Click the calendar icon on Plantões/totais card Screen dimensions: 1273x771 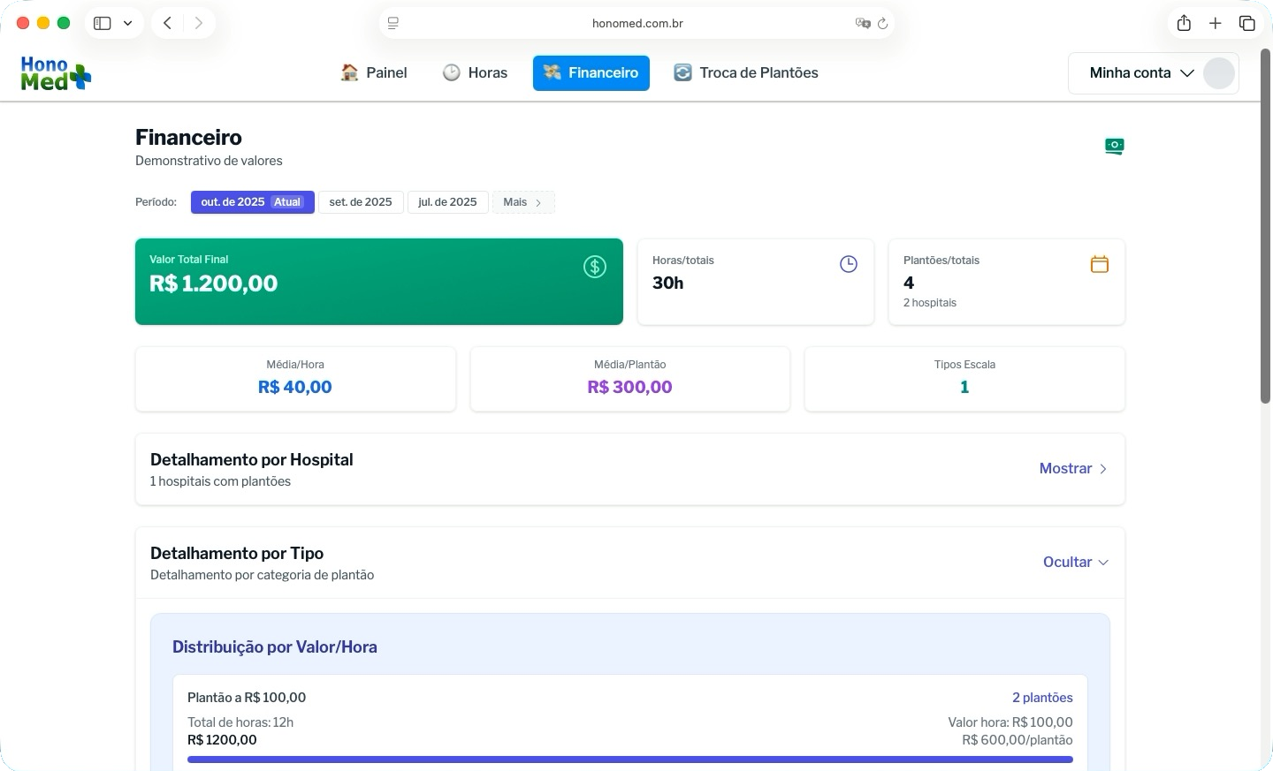click(1099, 263)
